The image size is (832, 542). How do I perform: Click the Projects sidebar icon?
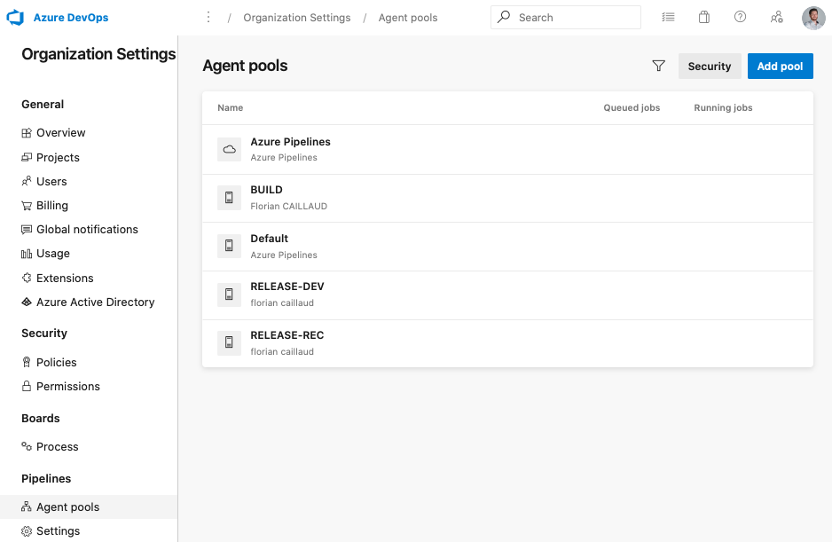click(27, 157)
